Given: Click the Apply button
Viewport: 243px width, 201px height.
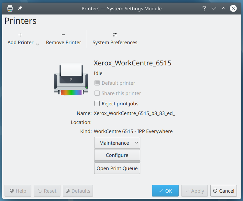Looking at the screenshot, I should point(194,191).
